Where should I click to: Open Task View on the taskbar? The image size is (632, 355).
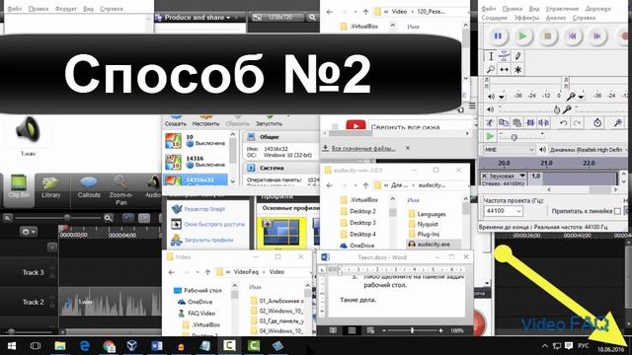36,346
